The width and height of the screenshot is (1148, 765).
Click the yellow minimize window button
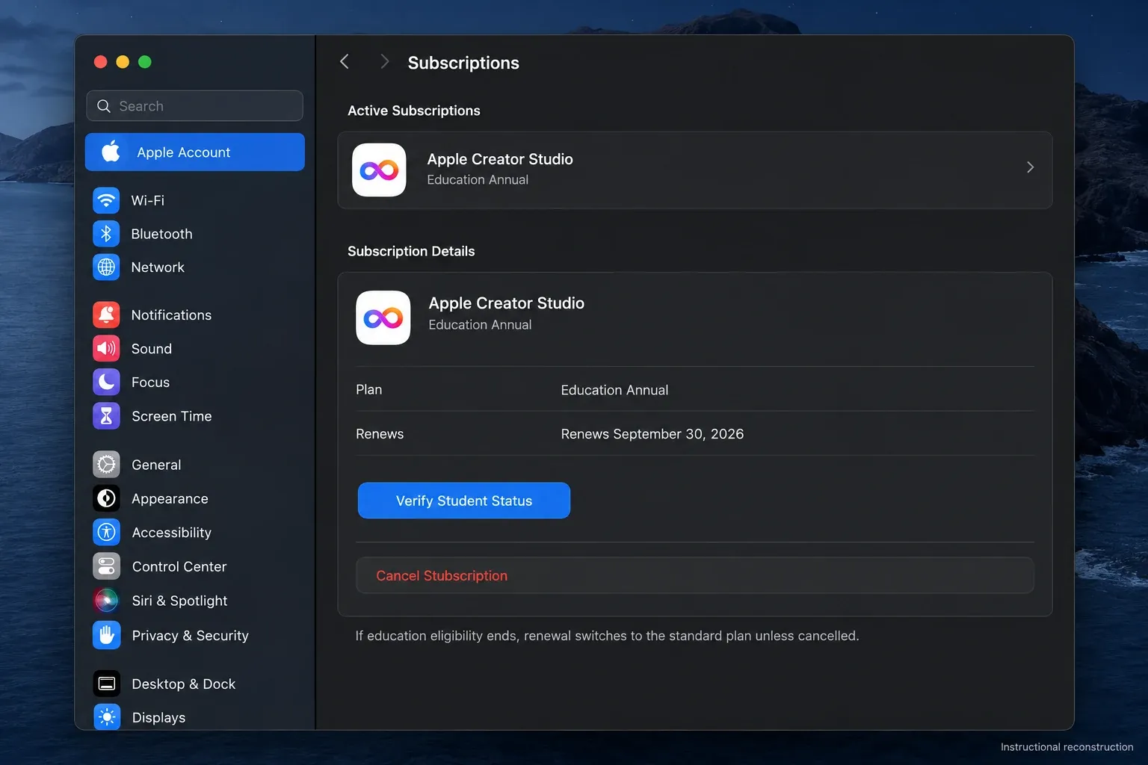coord(123,62)
